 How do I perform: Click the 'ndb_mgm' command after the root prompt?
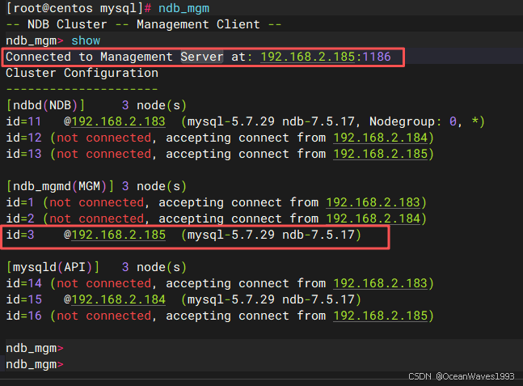coord(183,8)
